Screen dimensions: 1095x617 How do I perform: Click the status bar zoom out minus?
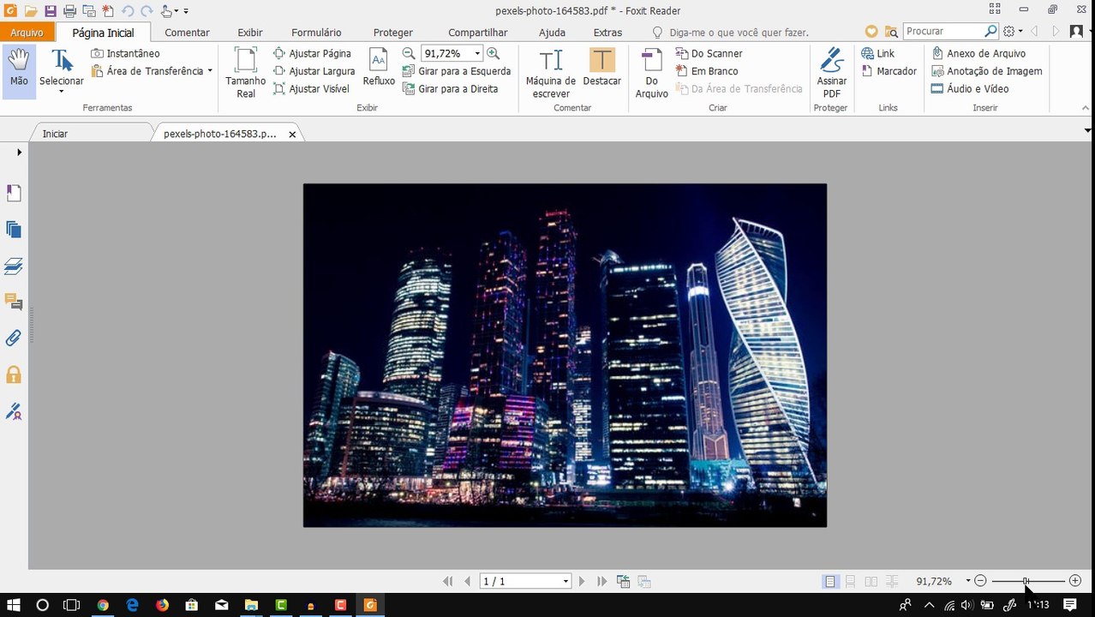[x=981, y=581]
